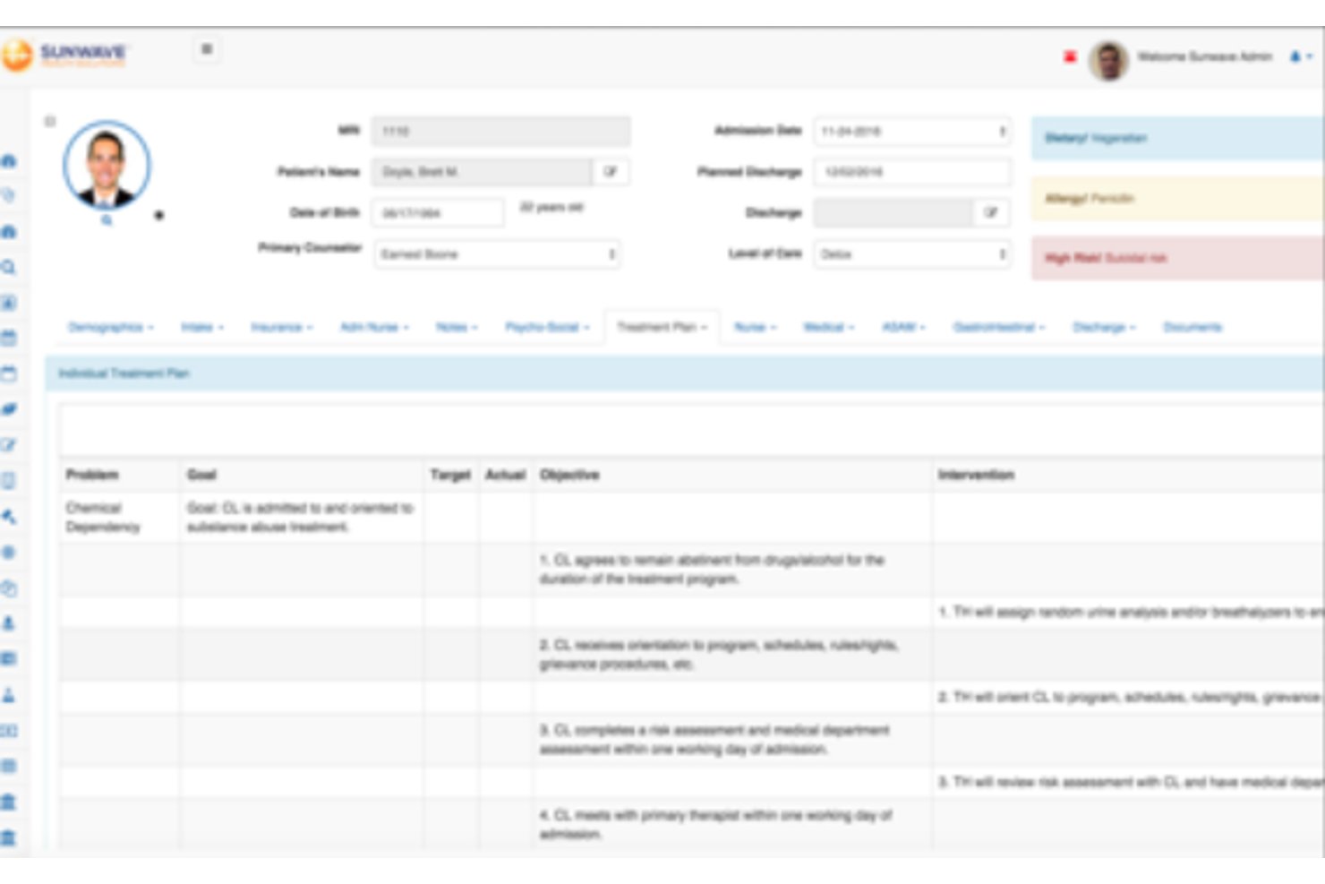Click the flask icon in the left sidebar

click(x=9, y=695)
